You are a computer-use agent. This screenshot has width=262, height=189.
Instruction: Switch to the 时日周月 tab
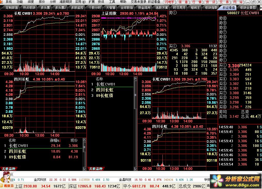coord(179,8)
